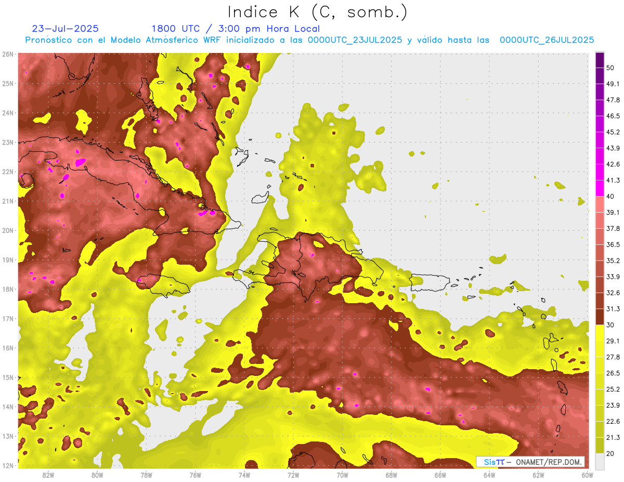This screenshot has width=624, height=482.
Task: Click the color scale value "27.8"
Action: pyautogui.click(x=613, y=357)
